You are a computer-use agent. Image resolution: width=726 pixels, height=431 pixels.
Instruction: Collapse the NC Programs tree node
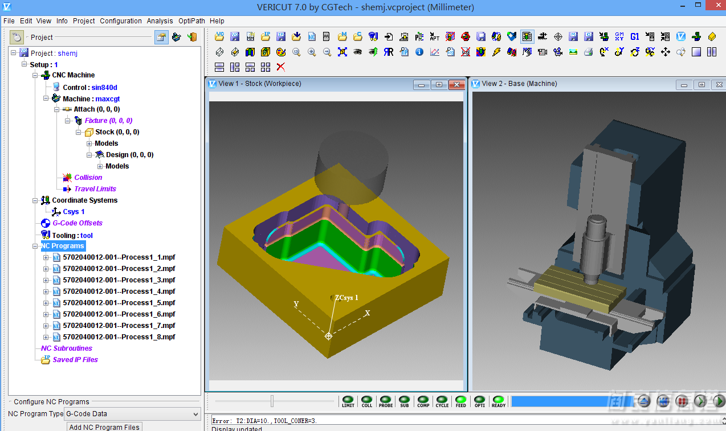tap(35, 246)
